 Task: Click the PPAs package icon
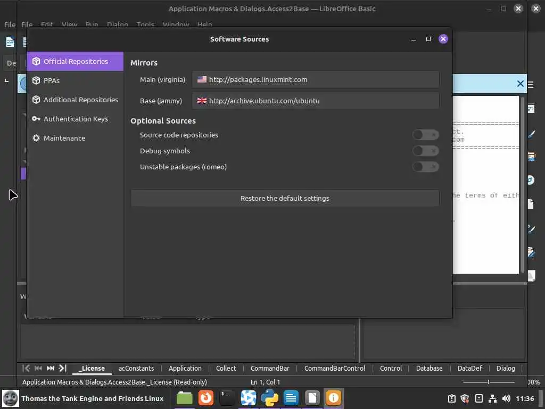[x=36, y=80]
